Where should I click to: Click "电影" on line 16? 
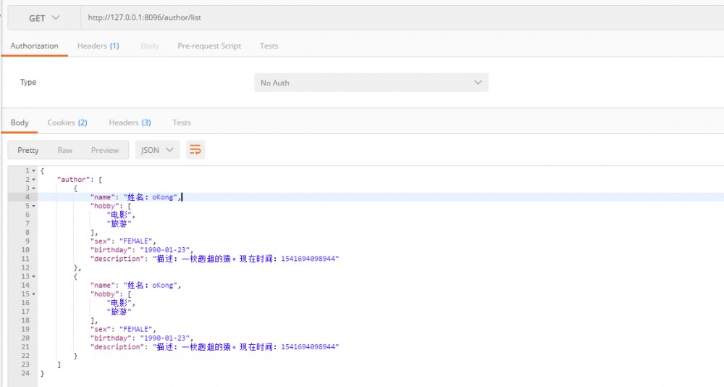tap(119, 303)
